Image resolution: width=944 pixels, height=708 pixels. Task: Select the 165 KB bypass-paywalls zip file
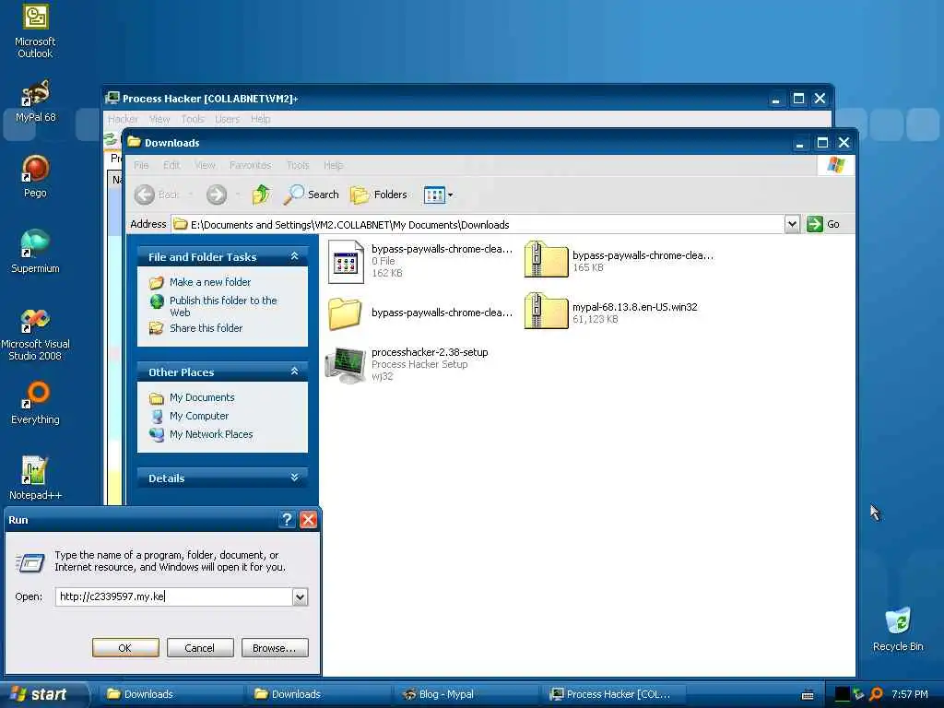coord(619,261)
